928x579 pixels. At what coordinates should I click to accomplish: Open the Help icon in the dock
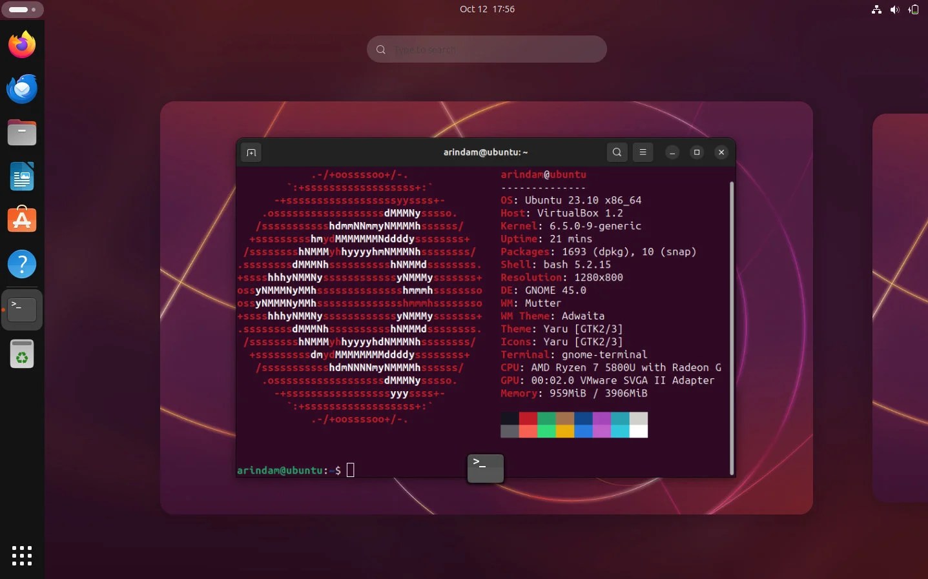(x=22, y=264)
